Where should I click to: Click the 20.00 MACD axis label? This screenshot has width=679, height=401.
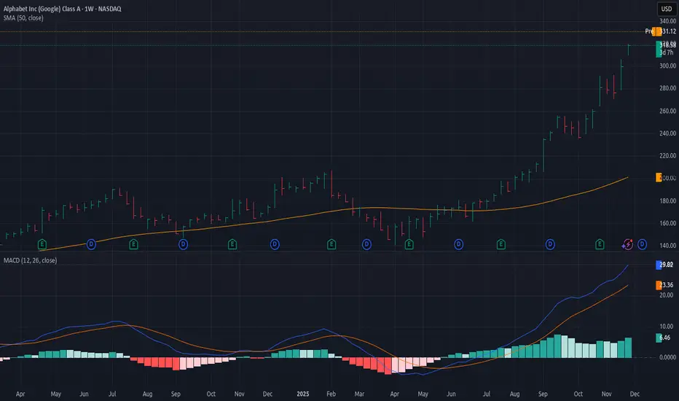click(x=667, y=295)
